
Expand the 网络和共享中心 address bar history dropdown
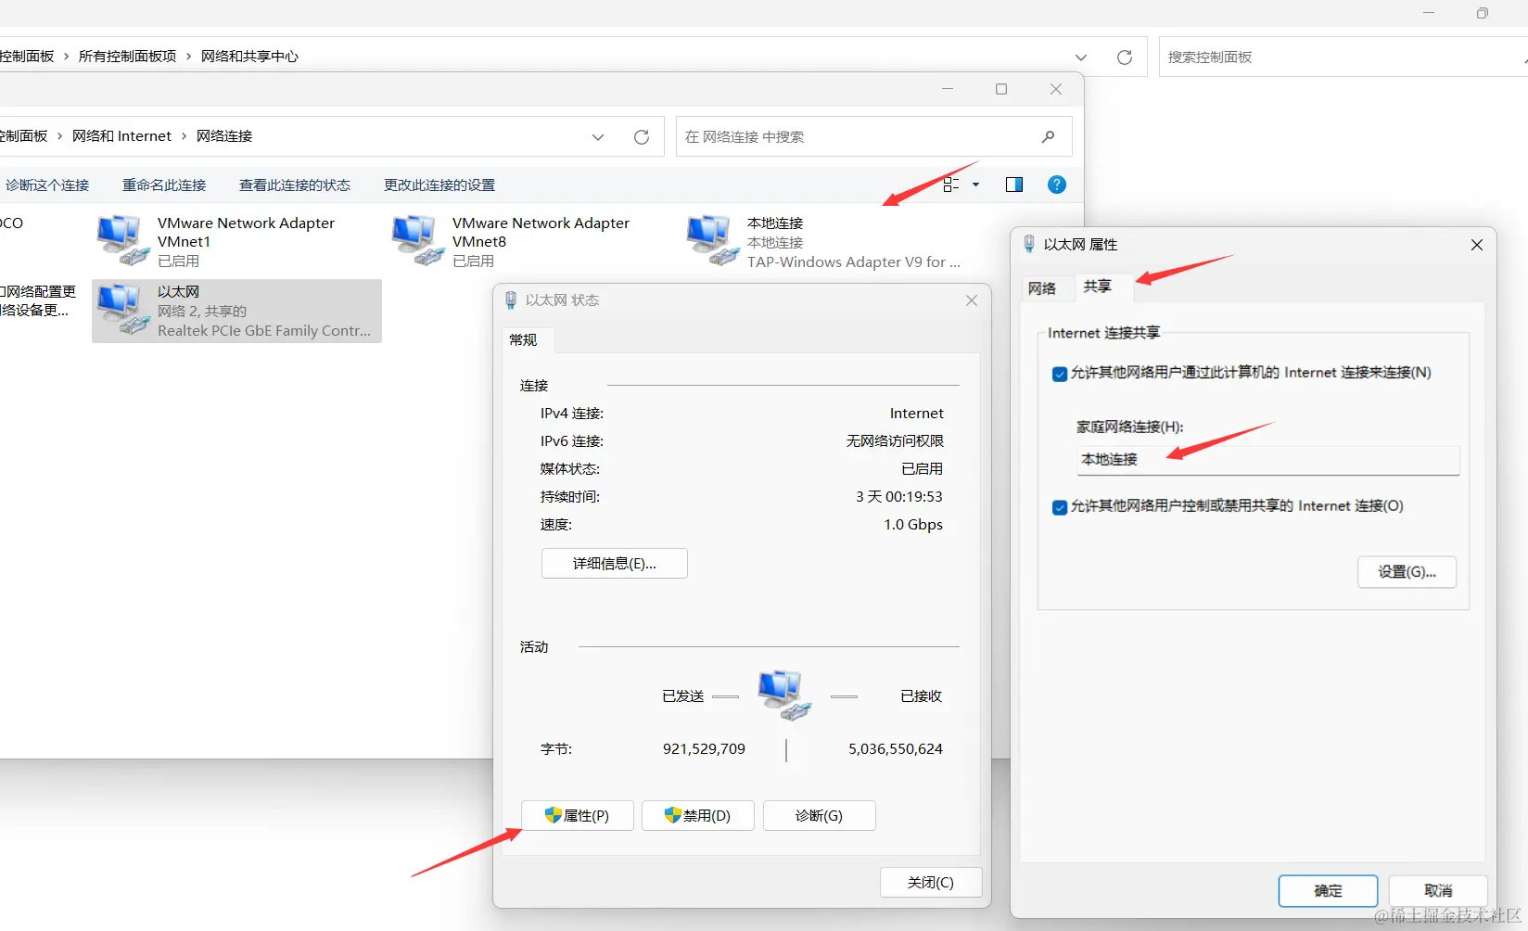[x=1081, y=57]
